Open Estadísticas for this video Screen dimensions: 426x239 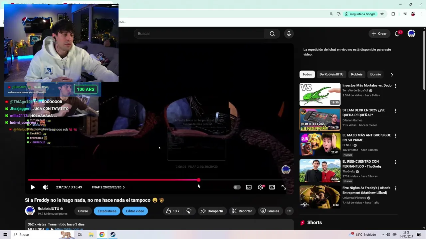click(x=107, y=211)
